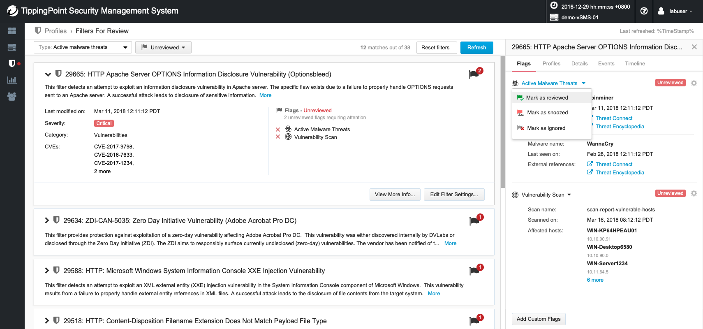Click the biohazard icon in Active Malware Threats row
The width and height of the screenshot is (703, 329).
[288, 129]
